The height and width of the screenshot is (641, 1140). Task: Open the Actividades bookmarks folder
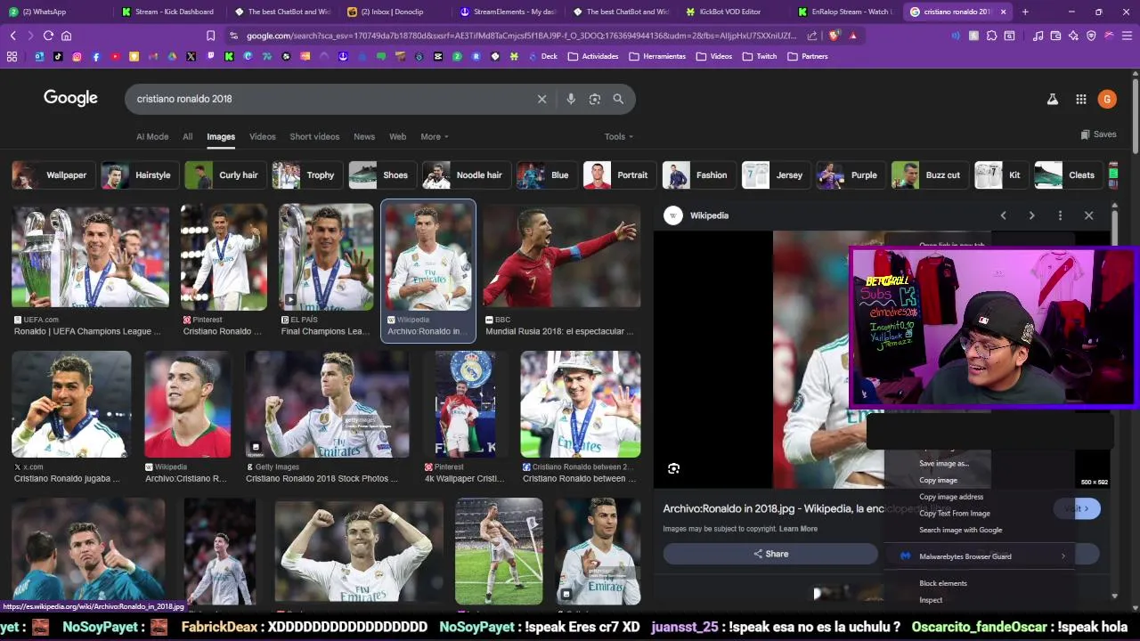pos(593,56)
